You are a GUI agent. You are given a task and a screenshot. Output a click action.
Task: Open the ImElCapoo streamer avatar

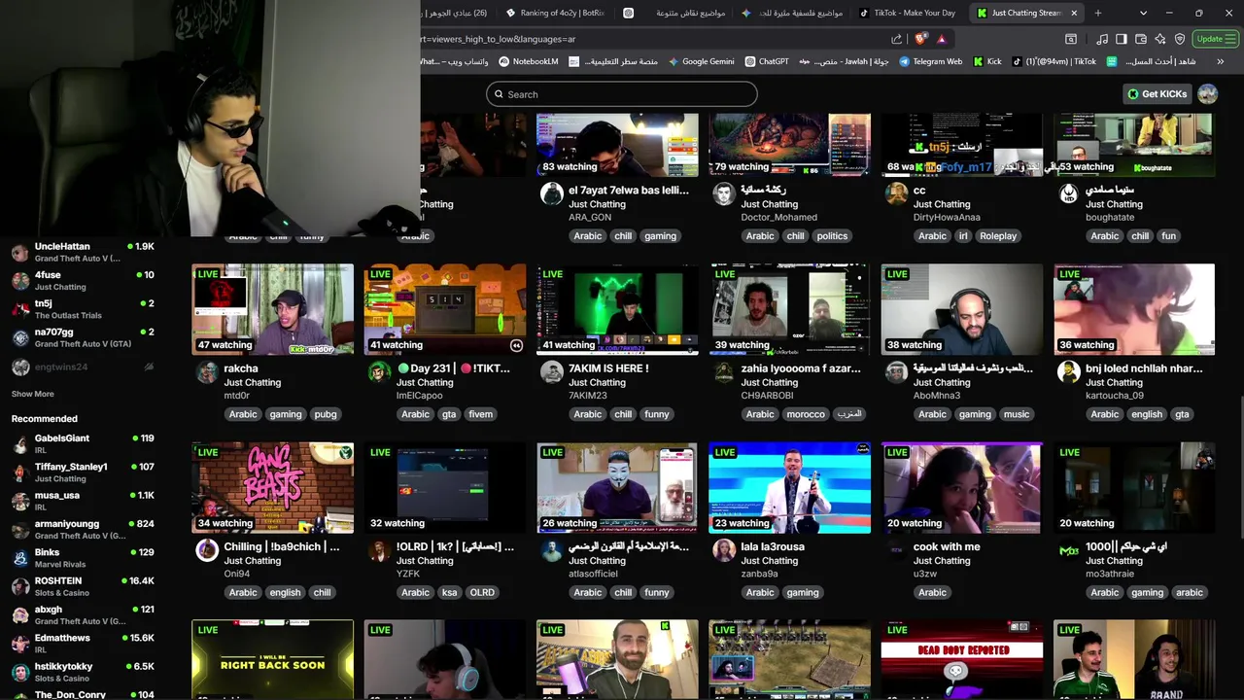(379, 371)
